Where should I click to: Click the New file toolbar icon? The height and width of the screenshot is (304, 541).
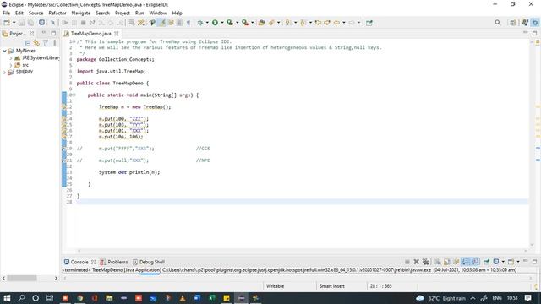click(x=7, y=23)
